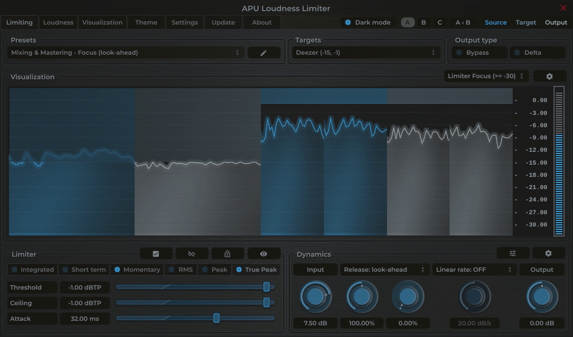
Task: Click the checkmark icon in the Limiter panel
Action: point(156,253)
